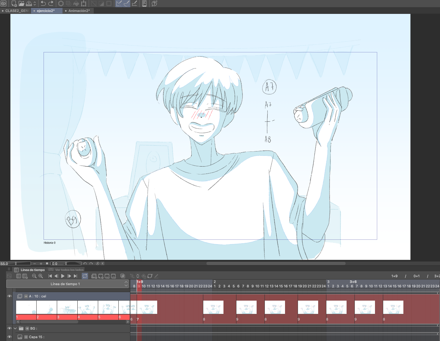Play the animation
This screenshot has height=341, width=440.
tap(62, 276)
